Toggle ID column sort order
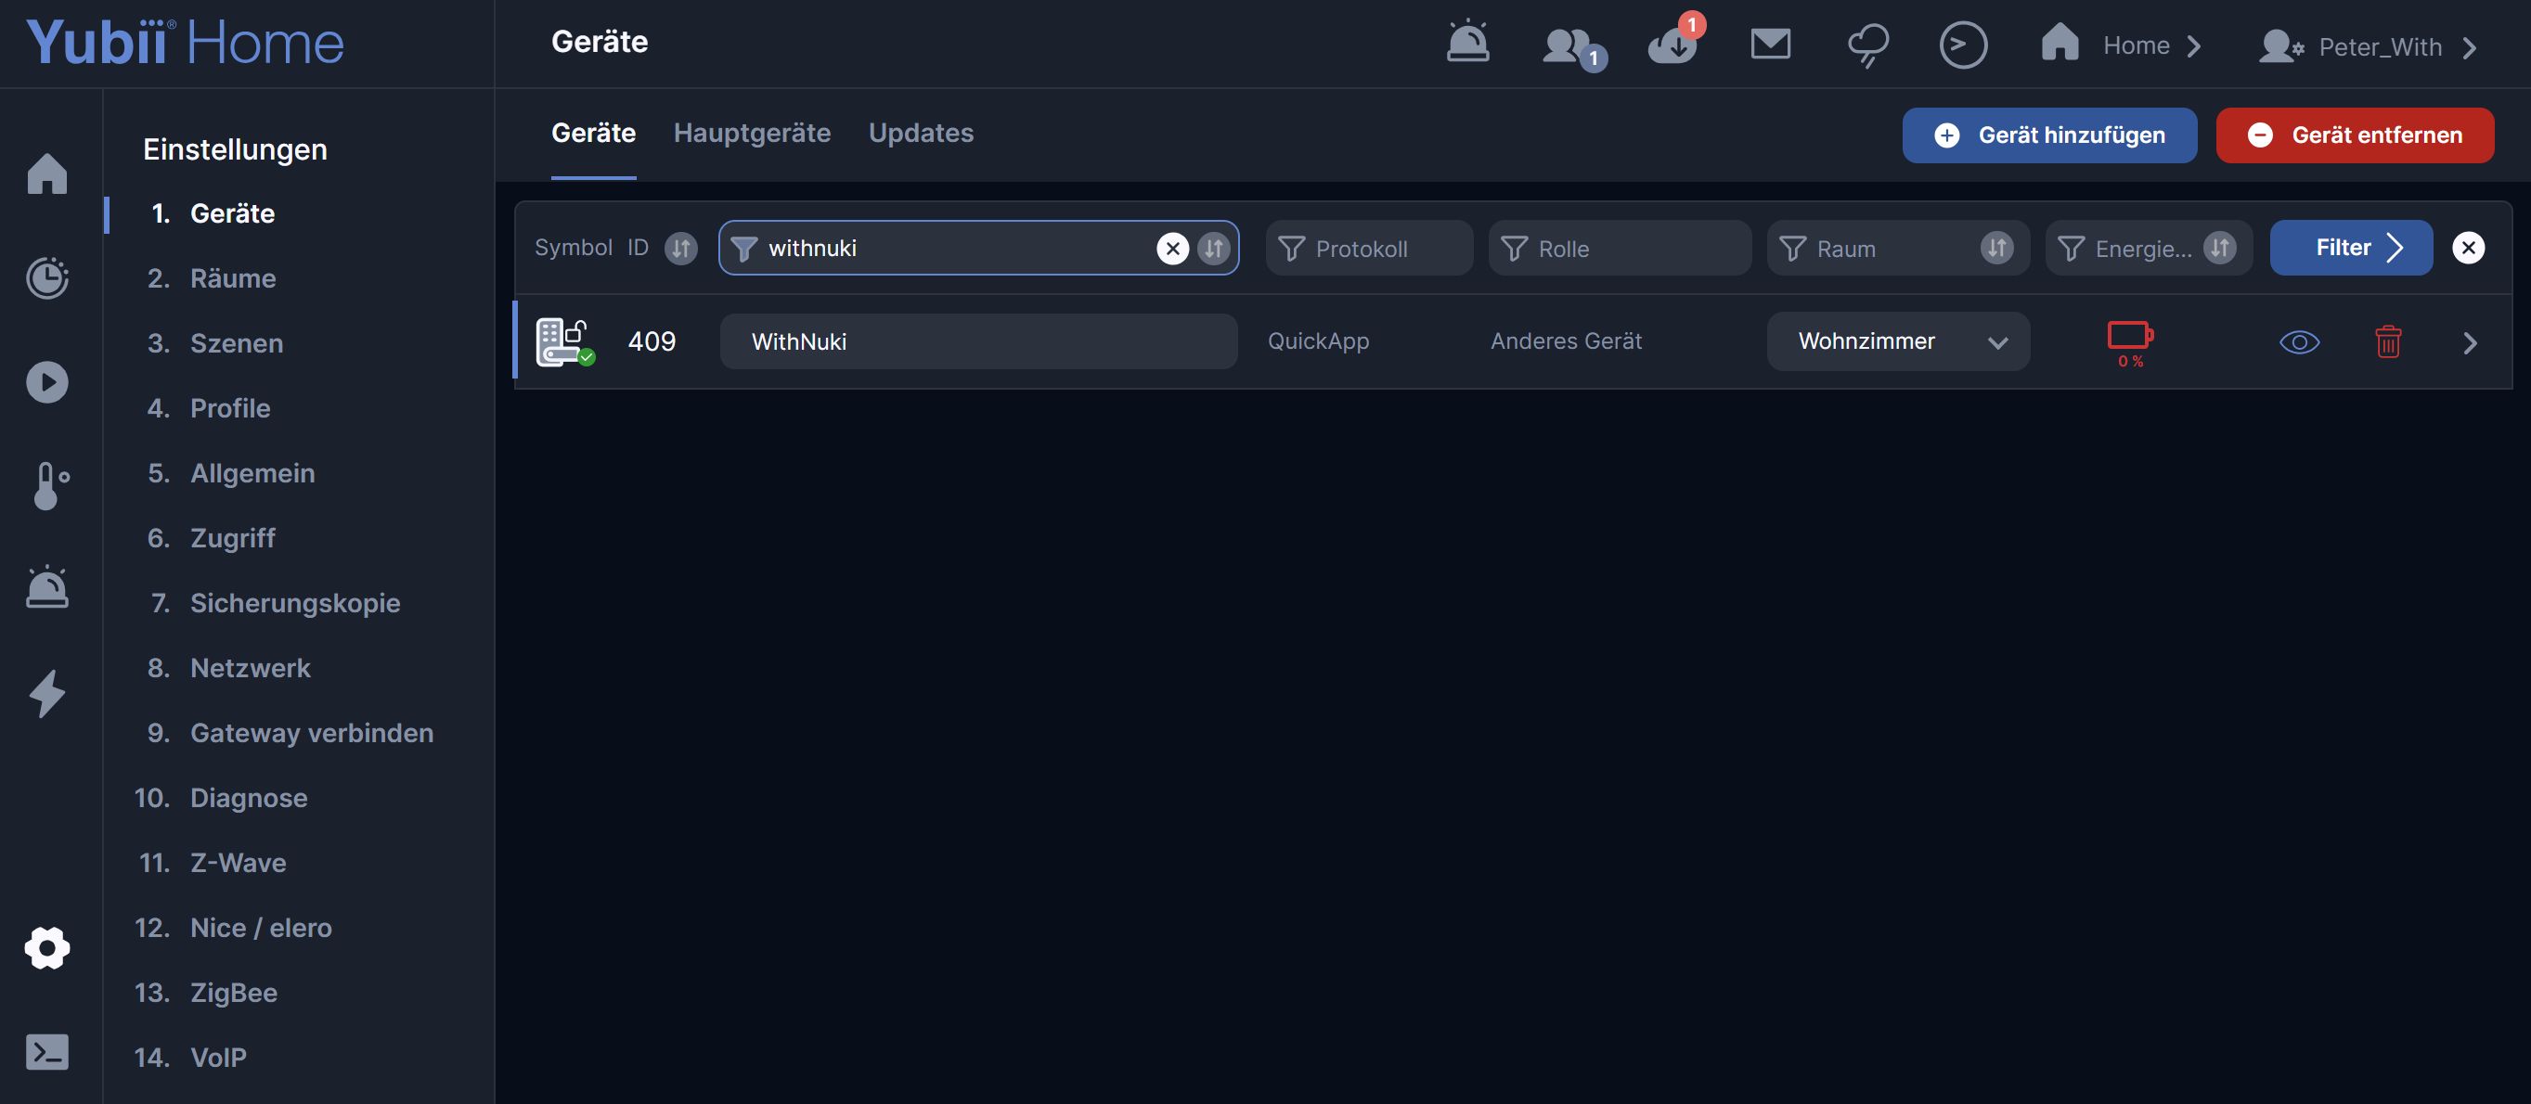 pyautogui.click(x=680, y=248)
